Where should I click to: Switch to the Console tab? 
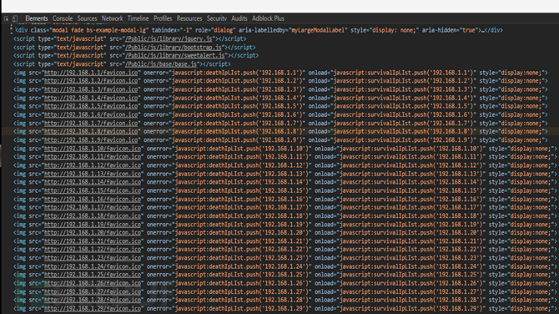[63, 18]
